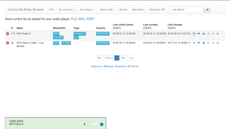Screen dimensions: 230x129
Task: Edit NPO Radio 2 station entry
Action: click(213, 34)
